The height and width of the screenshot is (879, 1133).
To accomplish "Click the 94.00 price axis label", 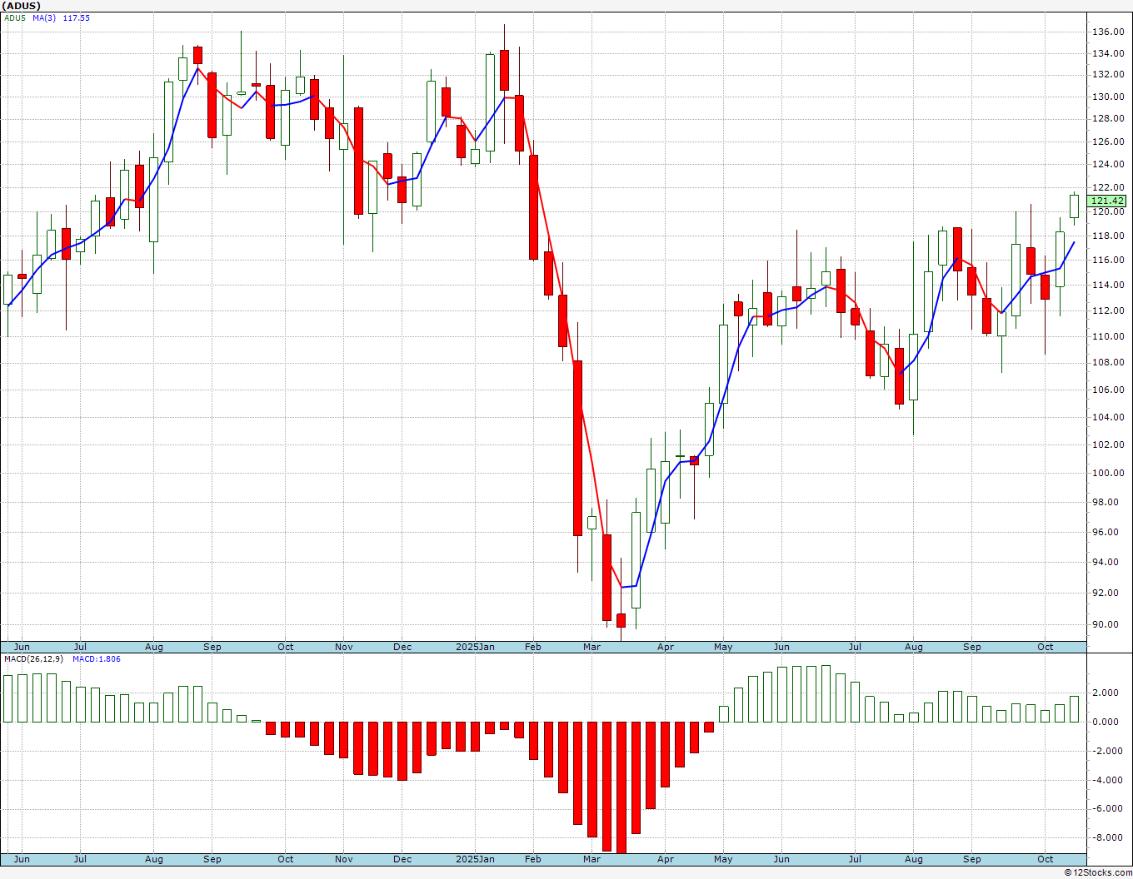I will click(1107, 562).
